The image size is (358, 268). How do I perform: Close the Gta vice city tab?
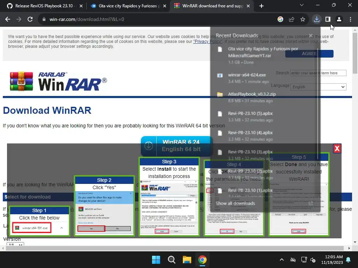point(165,6)
